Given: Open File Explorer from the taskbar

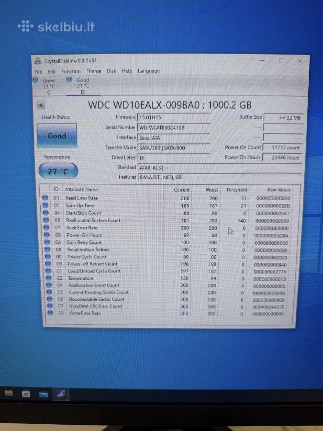Looking at the screenshot, I should (x=9, y=394).
